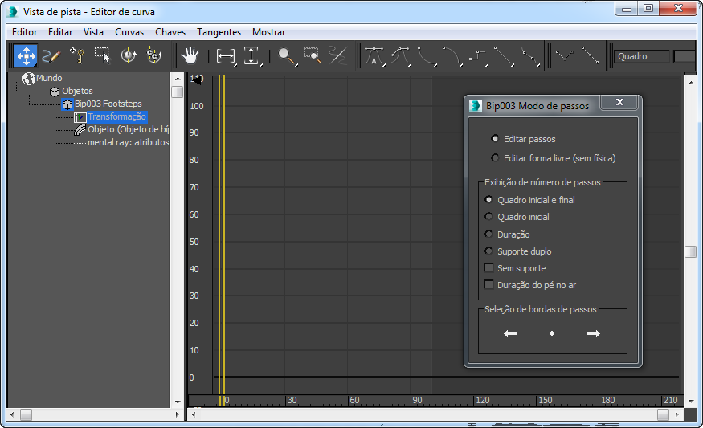This screenshot has height=428, width=703.
Task: Select Editar passos radio button
Action: 495,138
